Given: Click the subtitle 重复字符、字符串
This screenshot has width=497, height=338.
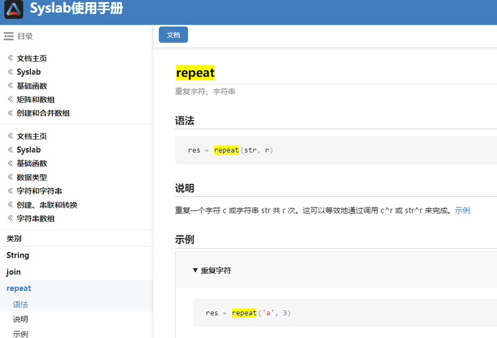Looking at the screenshot, I should click(x=205, y=92).
